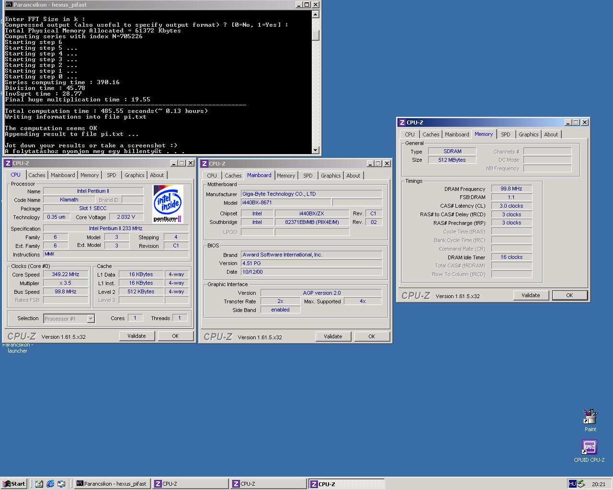Click the BIOS Version field 4.51 PG
613x490 pixels.
(x=311, y=263)
